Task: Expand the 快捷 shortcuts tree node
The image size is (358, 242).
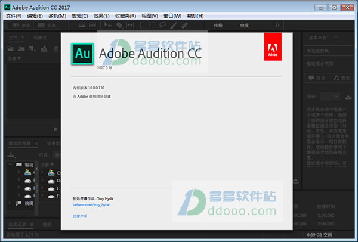Action: click(10, 203)
